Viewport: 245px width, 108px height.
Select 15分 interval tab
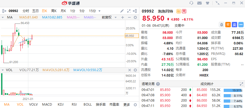pos(92,11)
